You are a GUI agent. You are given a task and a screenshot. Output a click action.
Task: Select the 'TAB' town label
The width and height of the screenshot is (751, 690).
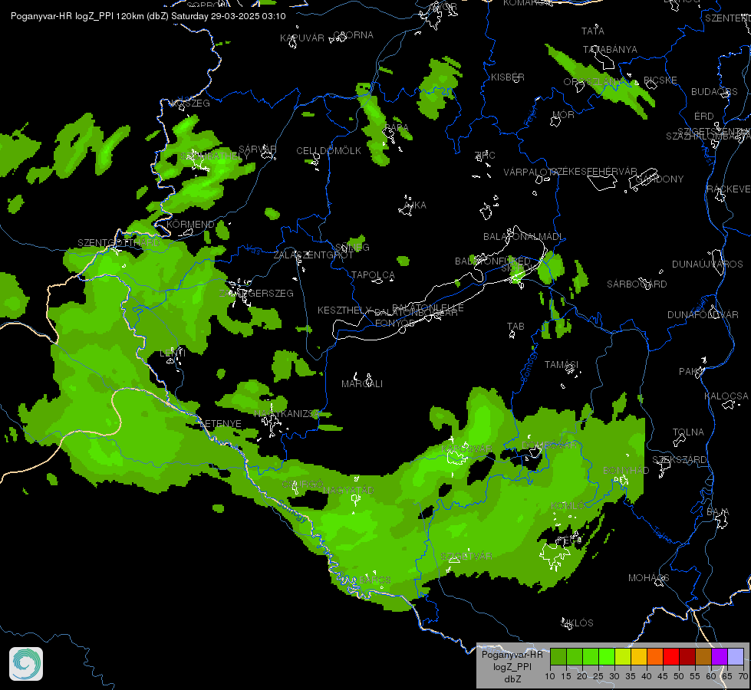click(515, 327)
